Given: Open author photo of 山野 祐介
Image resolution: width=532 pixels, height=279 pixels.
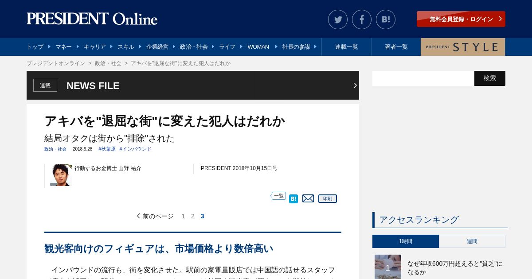Looking at the screenshot, I should pos(61,175).
